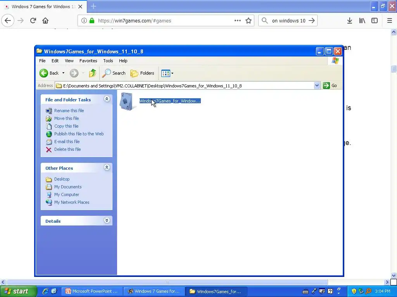This screenshot has width=397, height=297.
Task: Click the Firefox back button
Action: click(8, 20)
